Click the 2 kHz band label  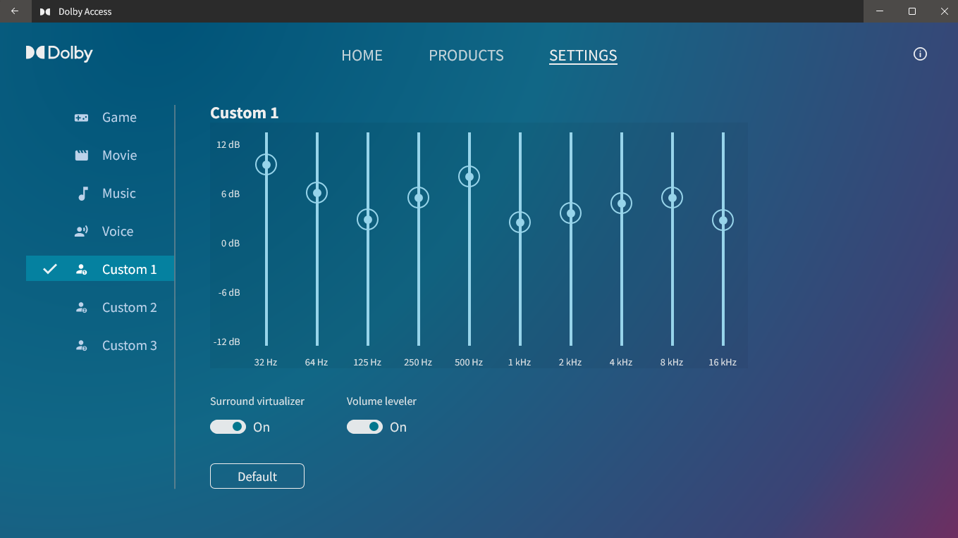(x=570, y=363)
